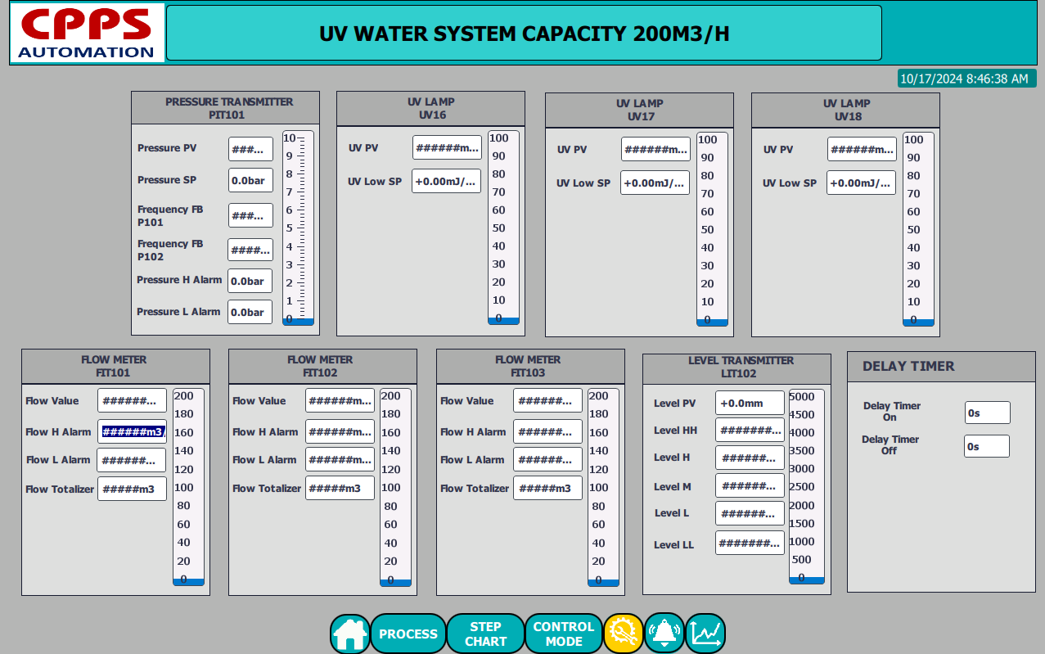Click the Pressure SP input field

[x=250, y=180]
